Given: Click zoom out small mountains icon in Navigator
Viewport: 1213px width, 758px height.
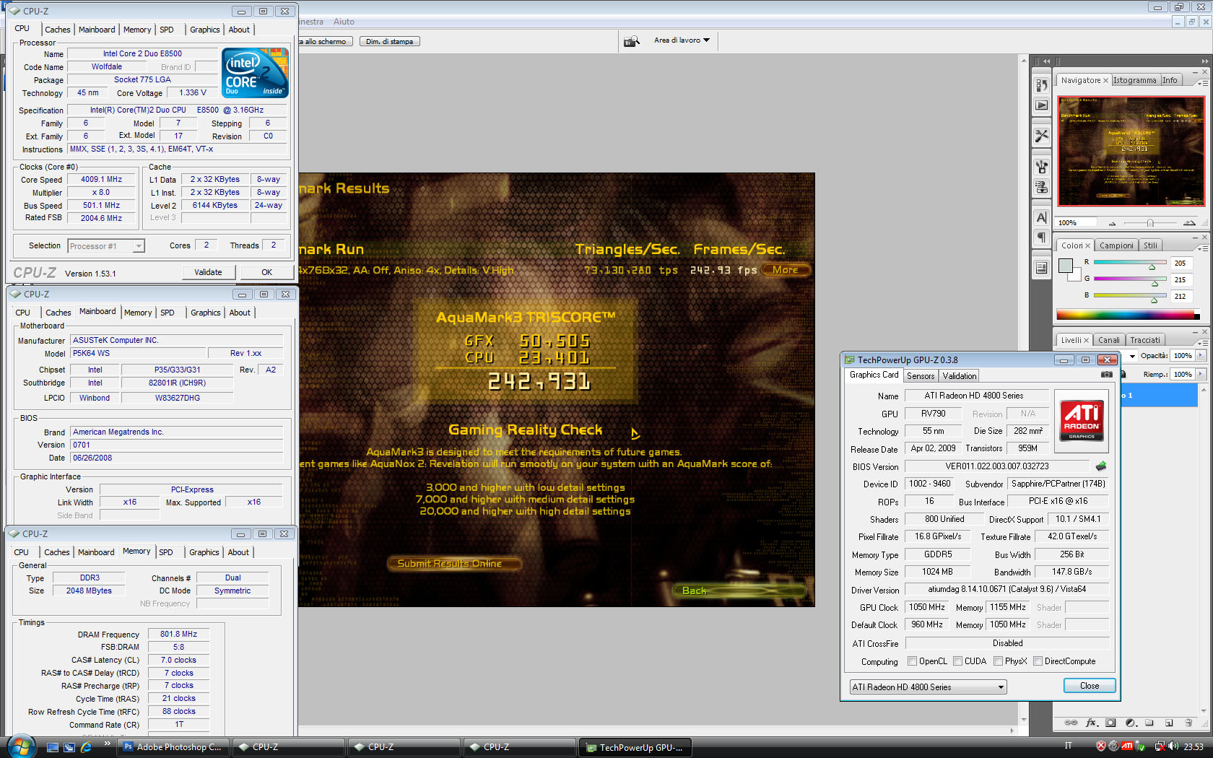Looking at the screenshot, I should pyautogui.click(x=1112, y=223).
